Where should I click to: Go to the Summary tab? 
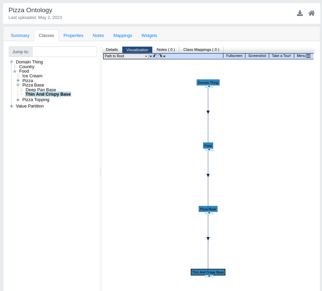pos(20,35)
